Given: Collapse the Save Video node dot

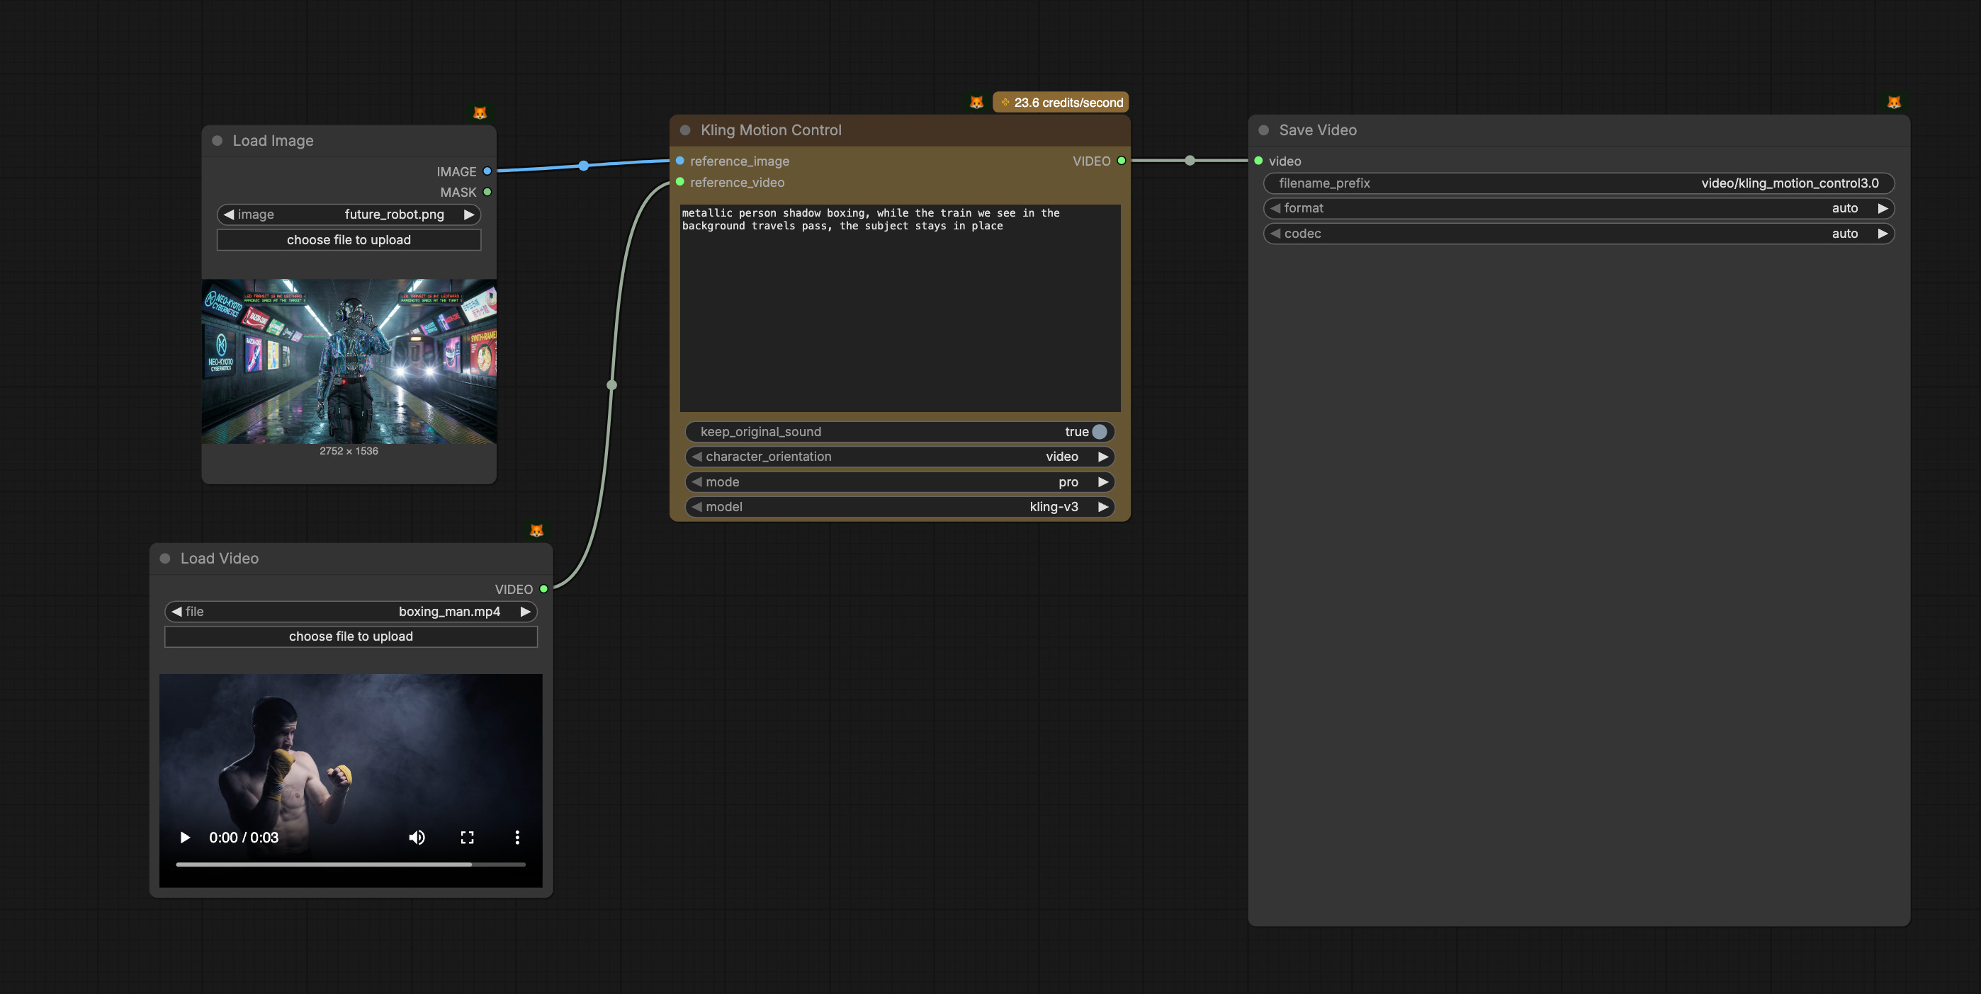Looking at the screenshot, I should pos(1263,130).
